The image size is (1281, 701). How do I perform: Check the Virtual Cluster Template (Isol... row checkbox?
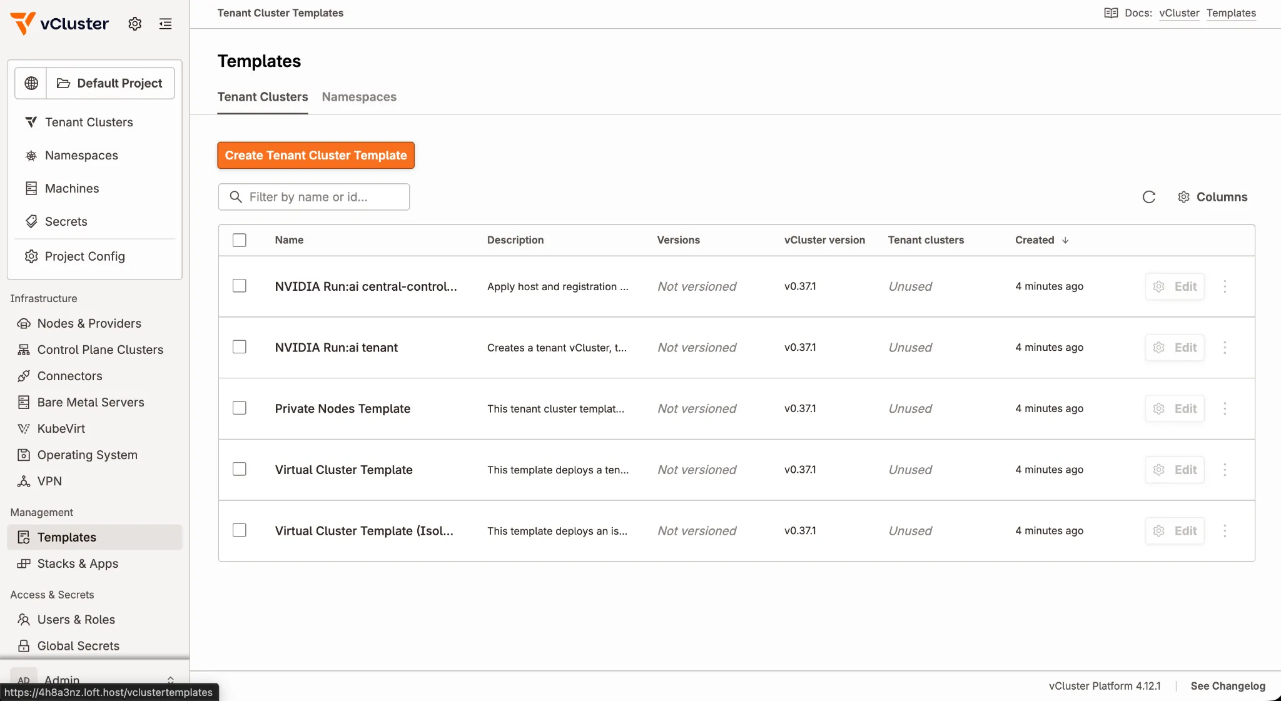pyautogui.click(x=240, y=530)
